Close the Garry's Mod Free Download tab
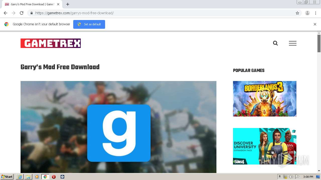Viewport: 321px width, 180px height. (x=58, y=4)
